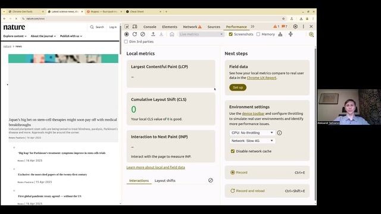
Task: Open the Live metrics dropdown
Action: [x=201, y=34]
